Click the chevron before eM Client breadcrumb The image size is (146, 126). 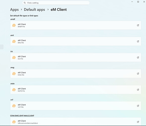pyautogui.click(x=48, y=10)
